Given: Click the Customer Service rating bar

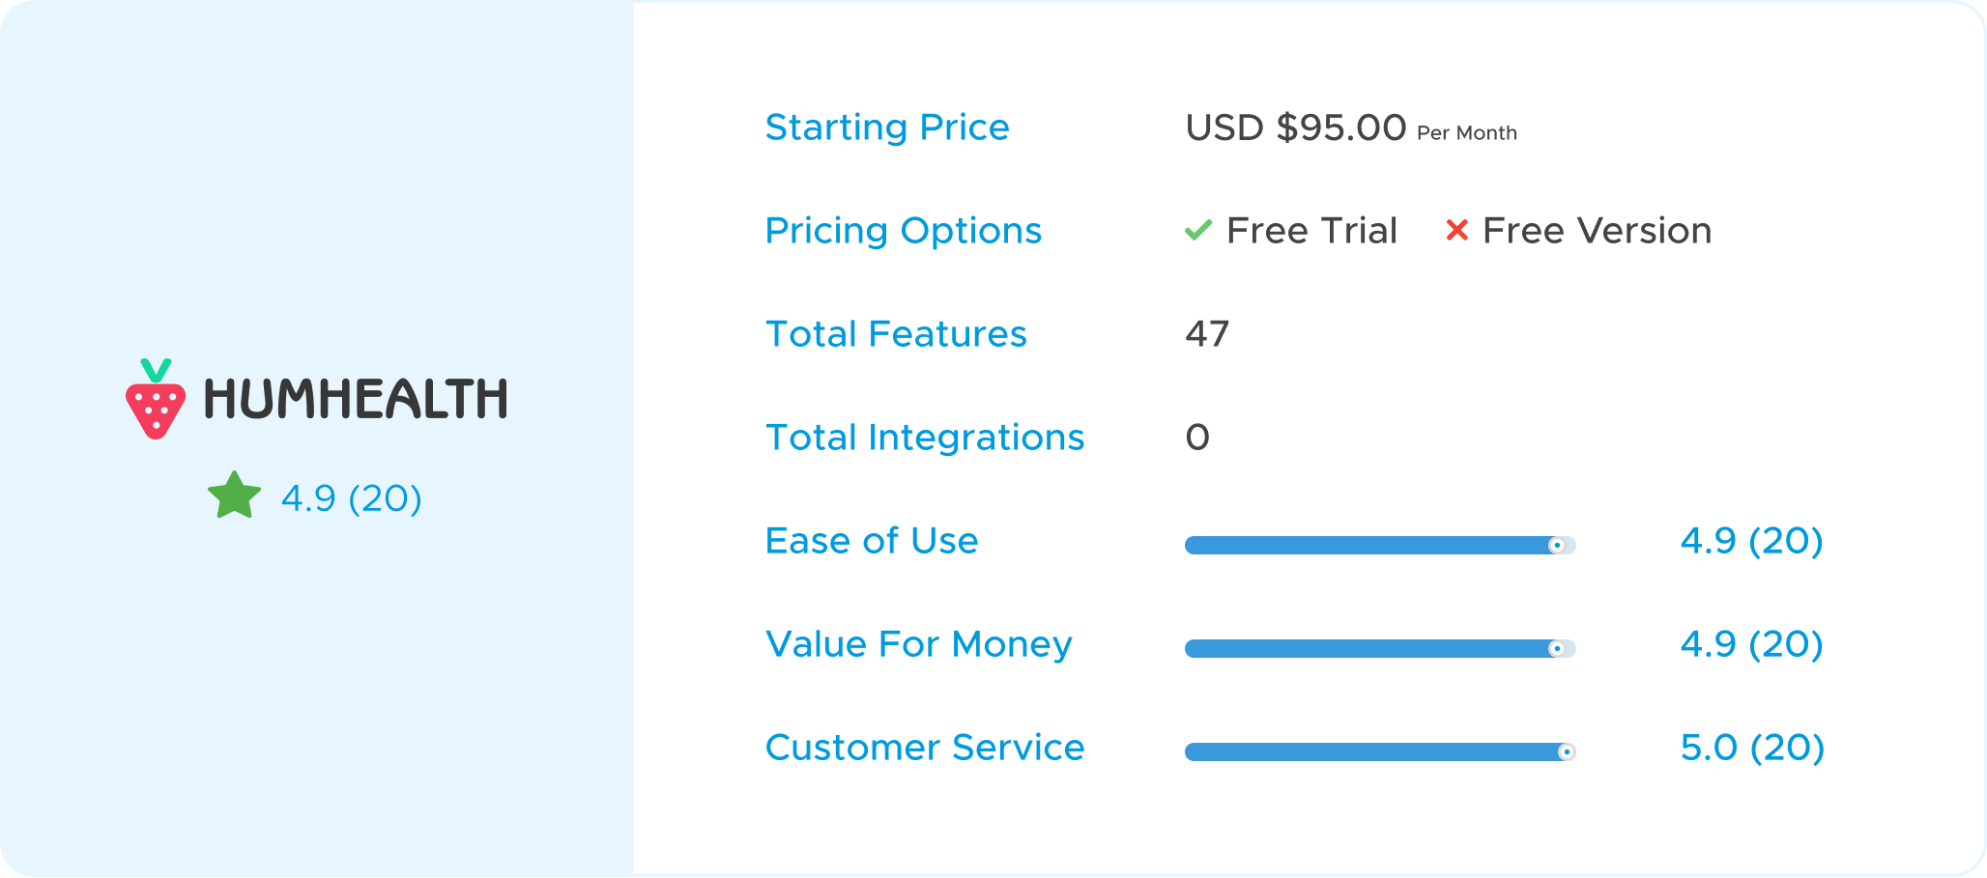Looking at the screenshot, I should tap(1380, 752).
